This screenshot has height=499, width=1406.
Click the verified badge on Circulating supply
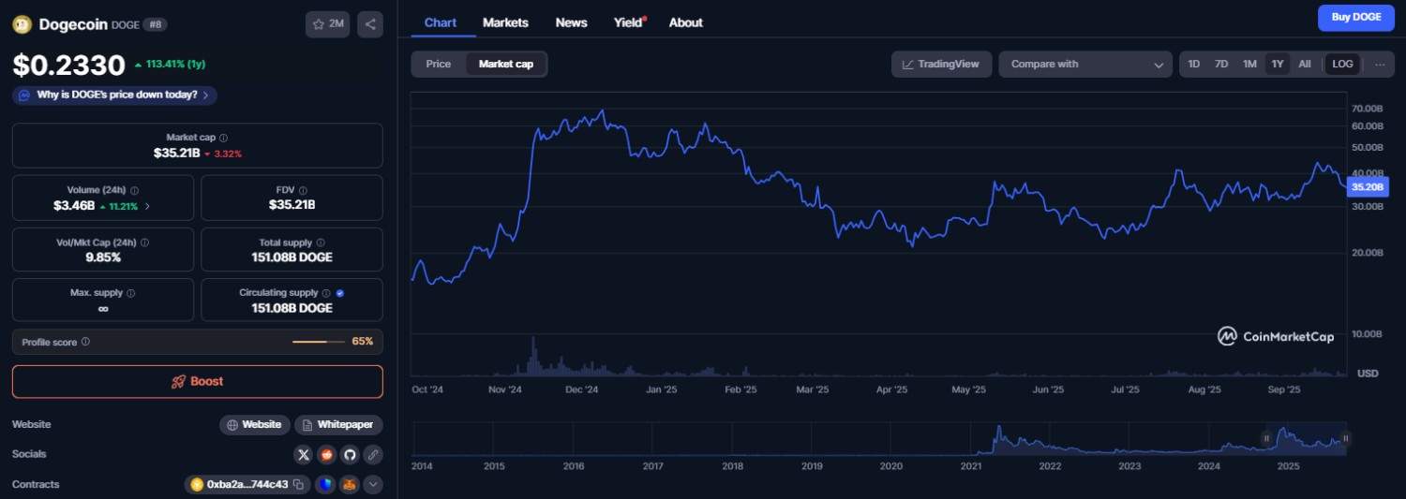(x=339, y=293)
